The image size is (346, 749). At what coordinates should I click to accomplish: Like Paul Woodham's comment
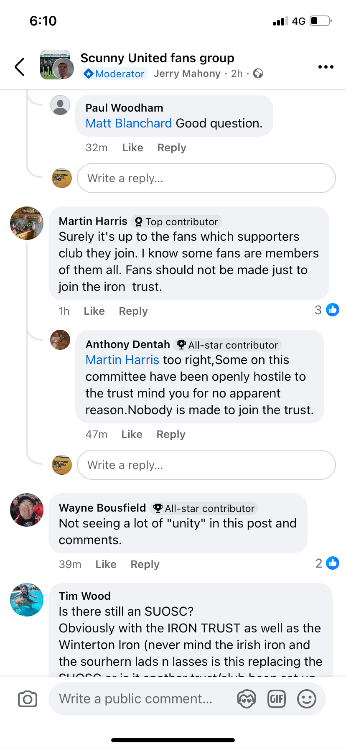(132, 148)
